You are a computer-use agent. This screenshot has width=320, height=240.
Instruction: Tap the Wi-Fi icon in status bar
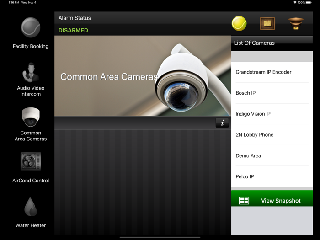point(295,2)
